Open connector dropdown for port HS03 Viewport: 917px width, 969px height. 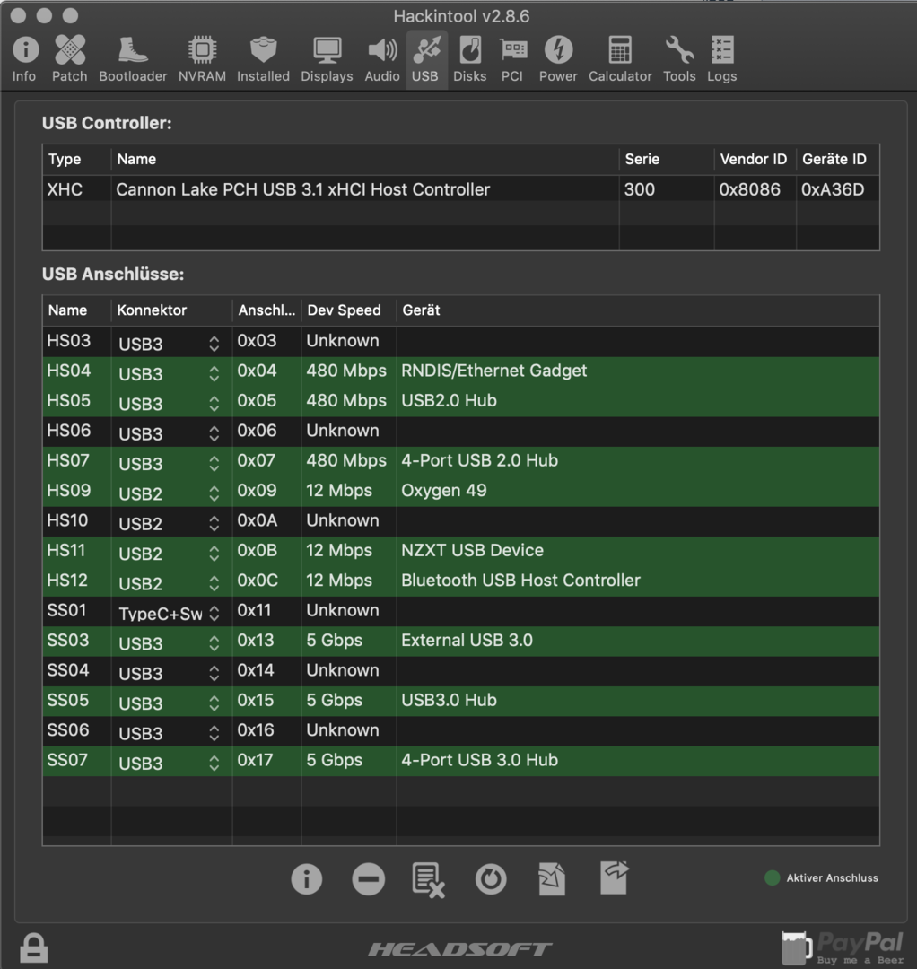coord(214,344)
